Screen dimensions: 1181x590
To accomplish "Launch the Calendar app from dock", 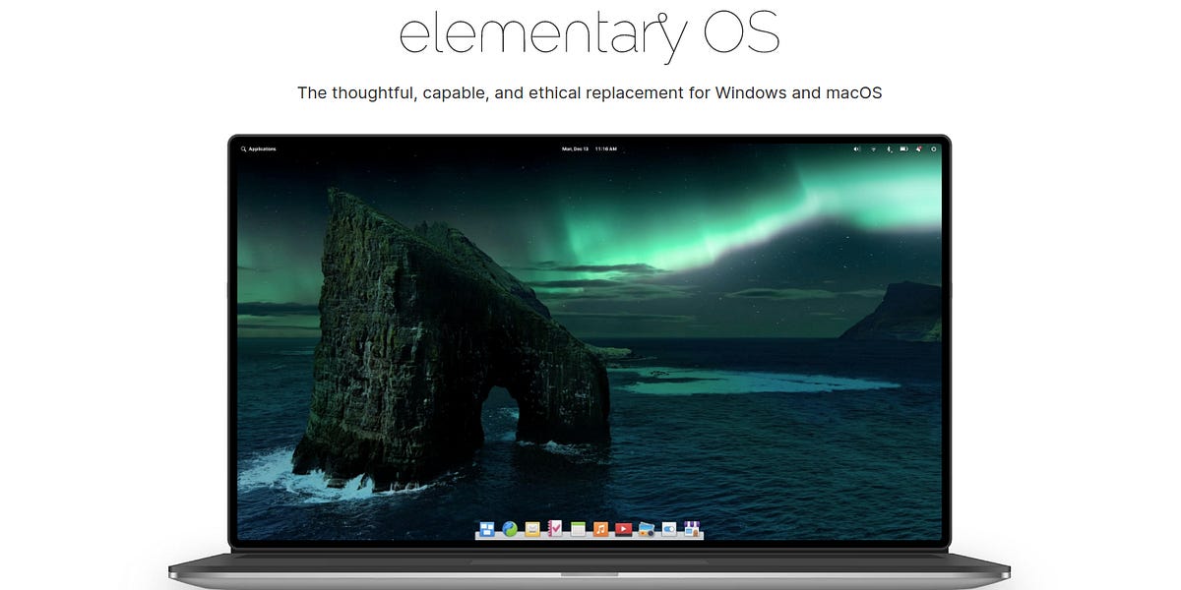I will click(x=579, y=529).
